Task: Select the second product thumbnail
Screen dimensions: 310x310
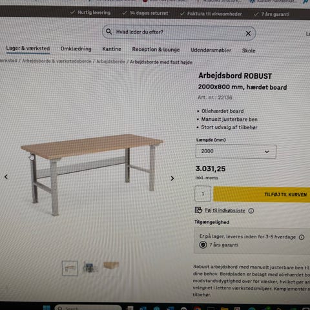Action: 90,267
